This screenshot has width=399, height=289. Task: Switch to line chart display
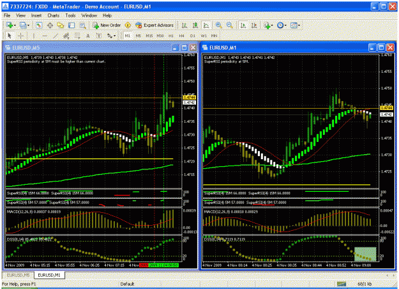pos(206,25)
